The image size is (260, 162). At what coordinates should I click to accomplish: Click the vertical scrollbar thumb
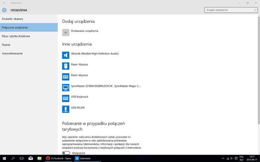click(x=259, y=70)
